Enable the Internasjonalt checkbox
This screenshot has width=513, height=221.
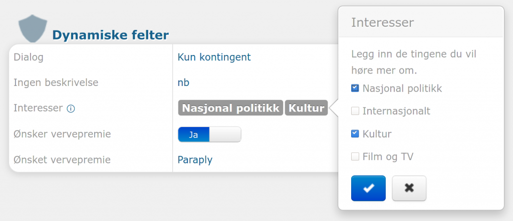355,111
